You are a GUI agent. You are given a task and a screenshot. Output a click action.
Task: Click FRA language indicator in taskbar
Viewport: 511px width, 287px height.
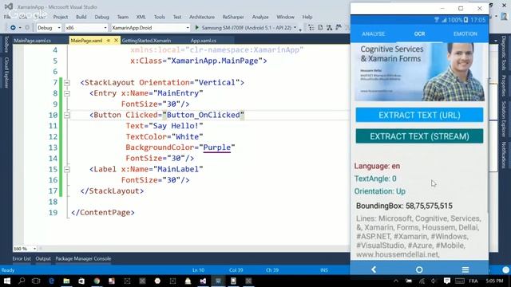tap(473, 281)
